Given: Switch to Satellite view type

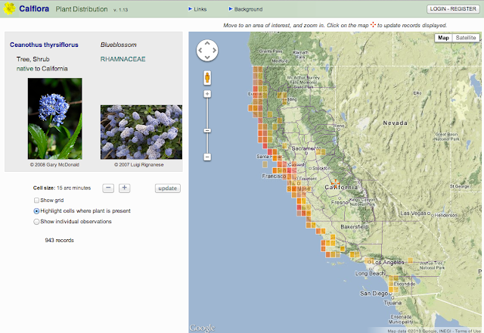Looking at the screenshot, I should pyautogui.click(x=466, y=38).
